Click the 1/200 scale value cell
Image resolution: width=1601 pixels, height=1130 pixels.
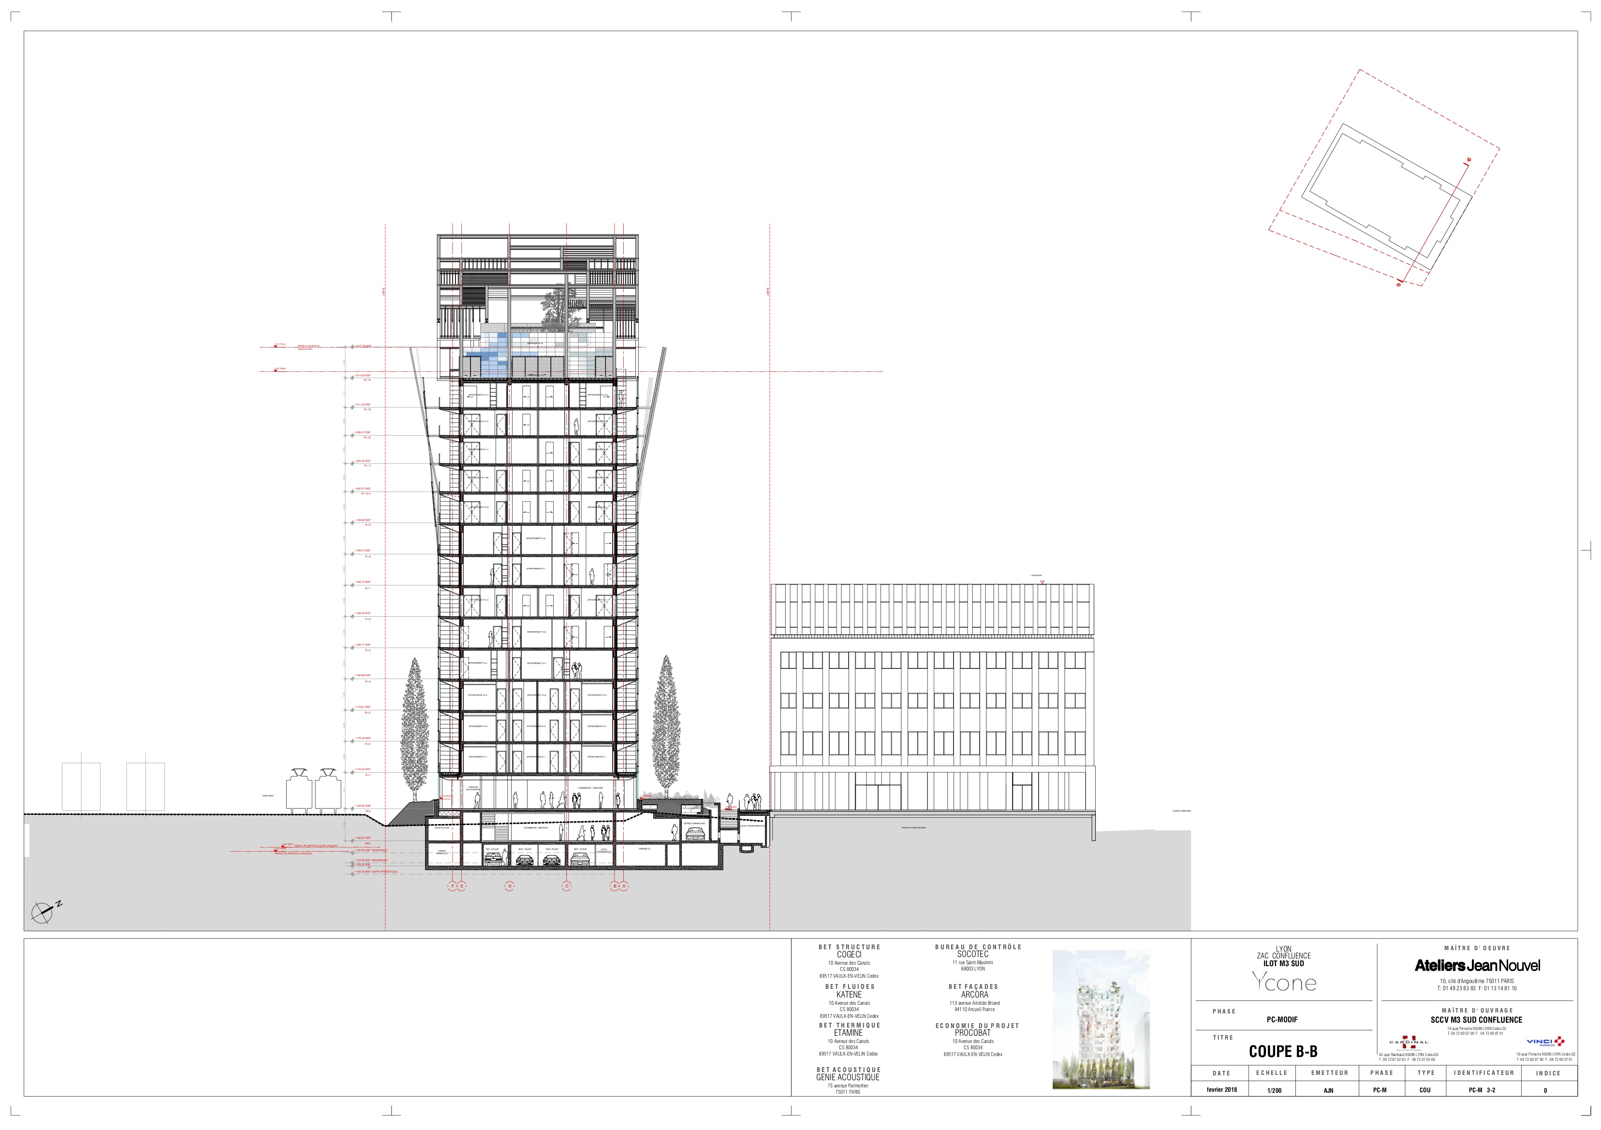click(x=1275, y=1090)
